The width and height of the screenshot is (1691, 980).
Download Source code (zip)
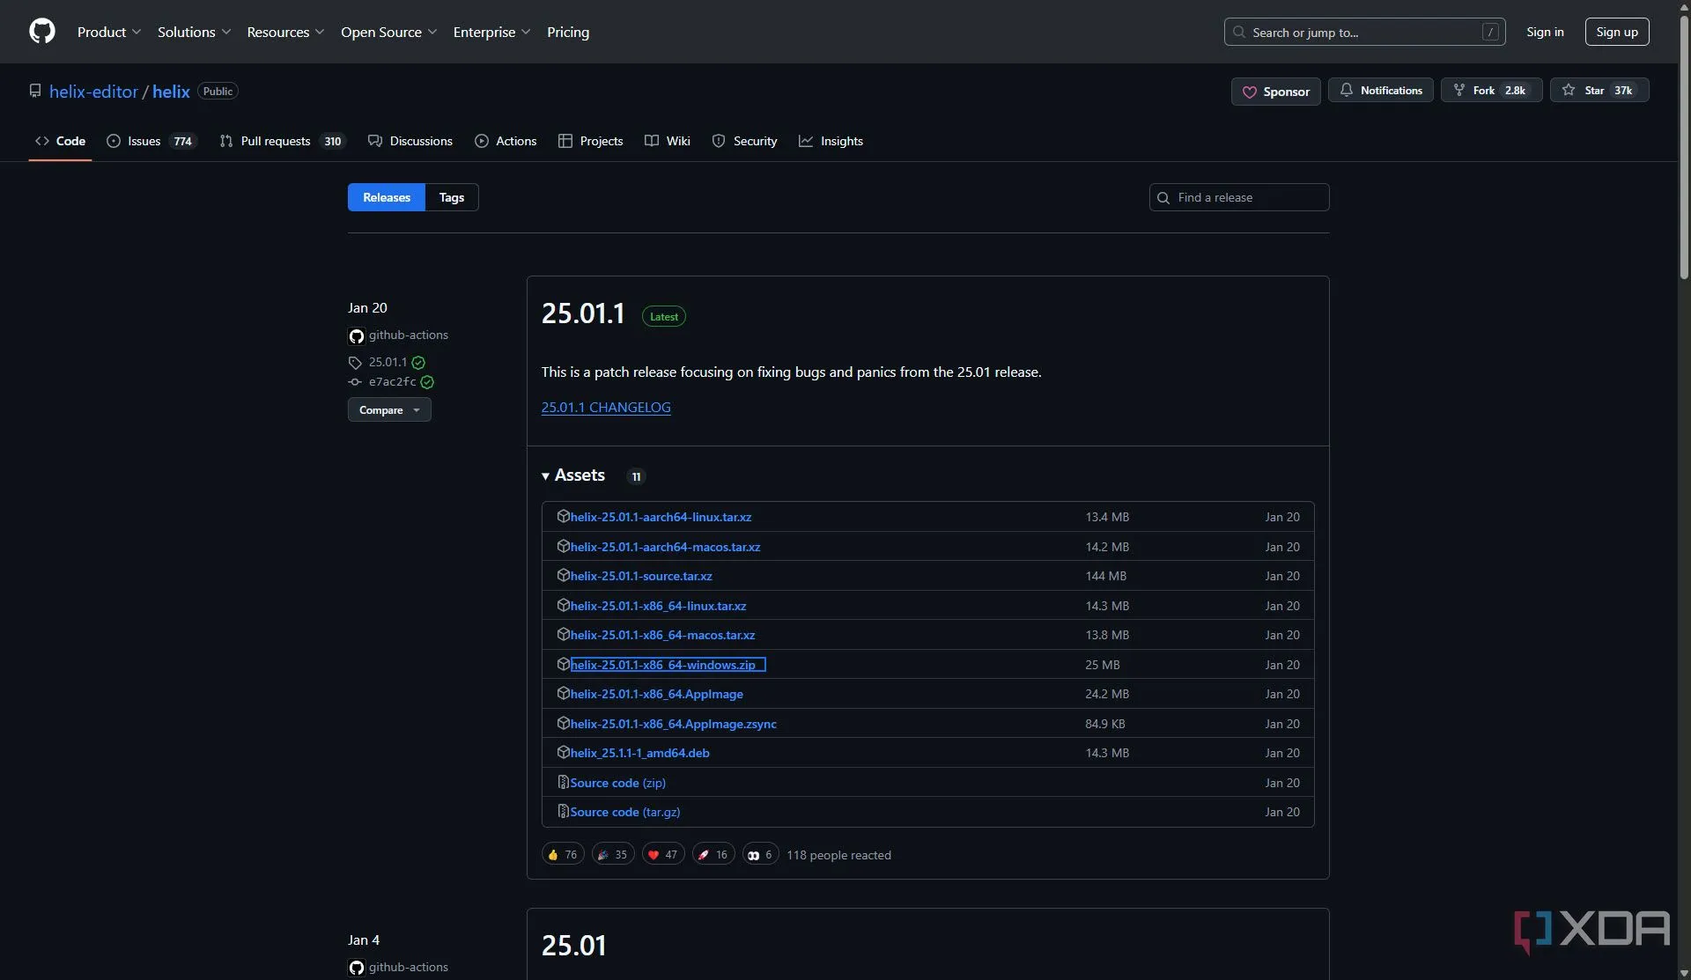[617, 783]
